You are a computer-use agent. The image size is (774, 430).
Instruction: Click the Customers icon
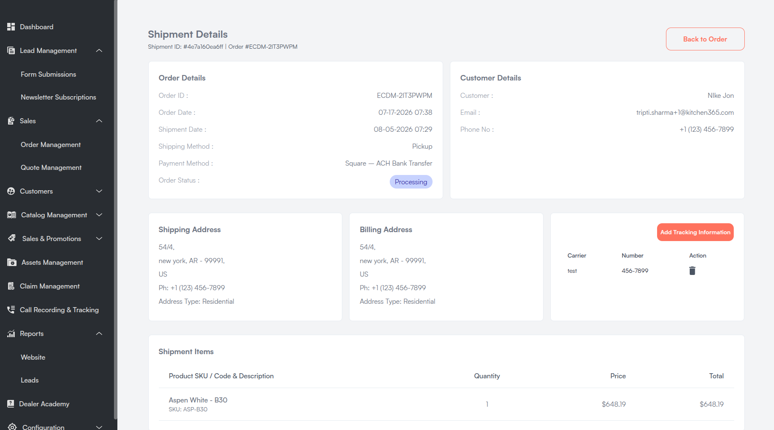pos(11,191)
